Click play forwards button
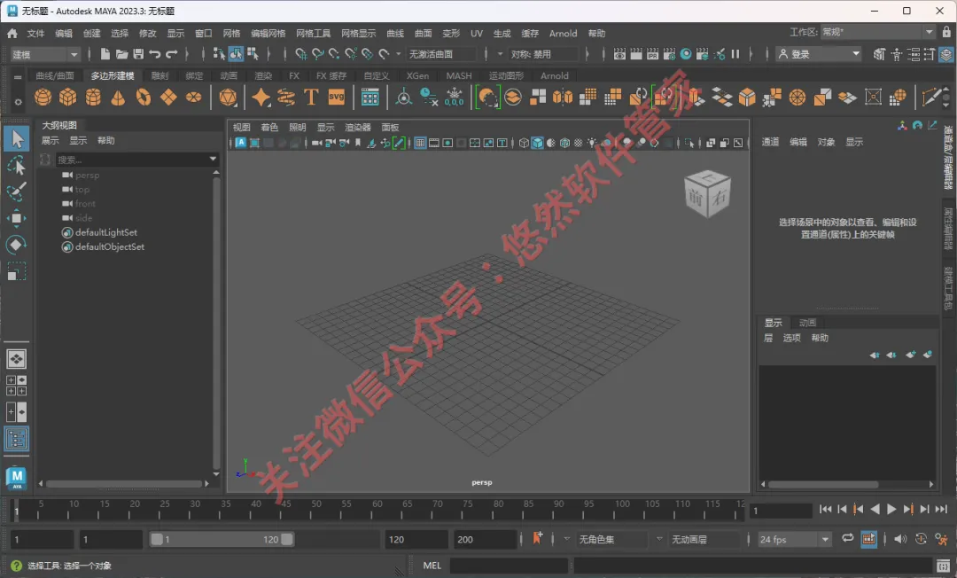 click(x=891, y=509)
